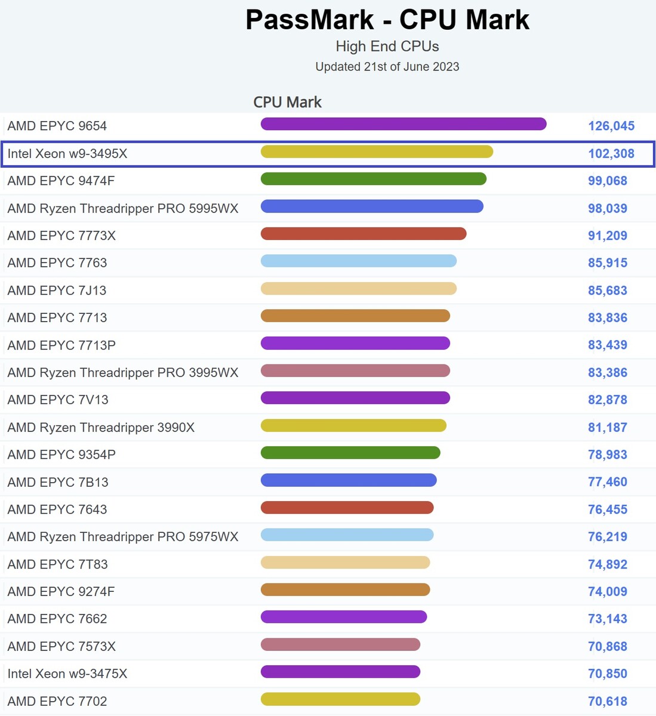The image size is (656, 716).
Task: Click the light blue bar for EPYC 7763
Action: 359,261
